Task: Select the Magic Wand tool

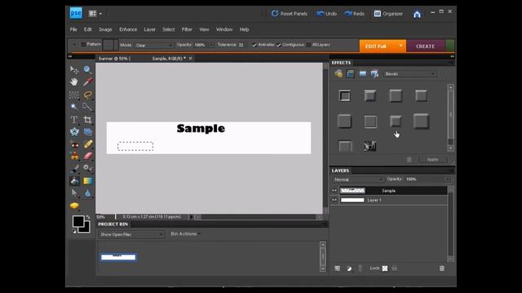Action: coord(74,107)
